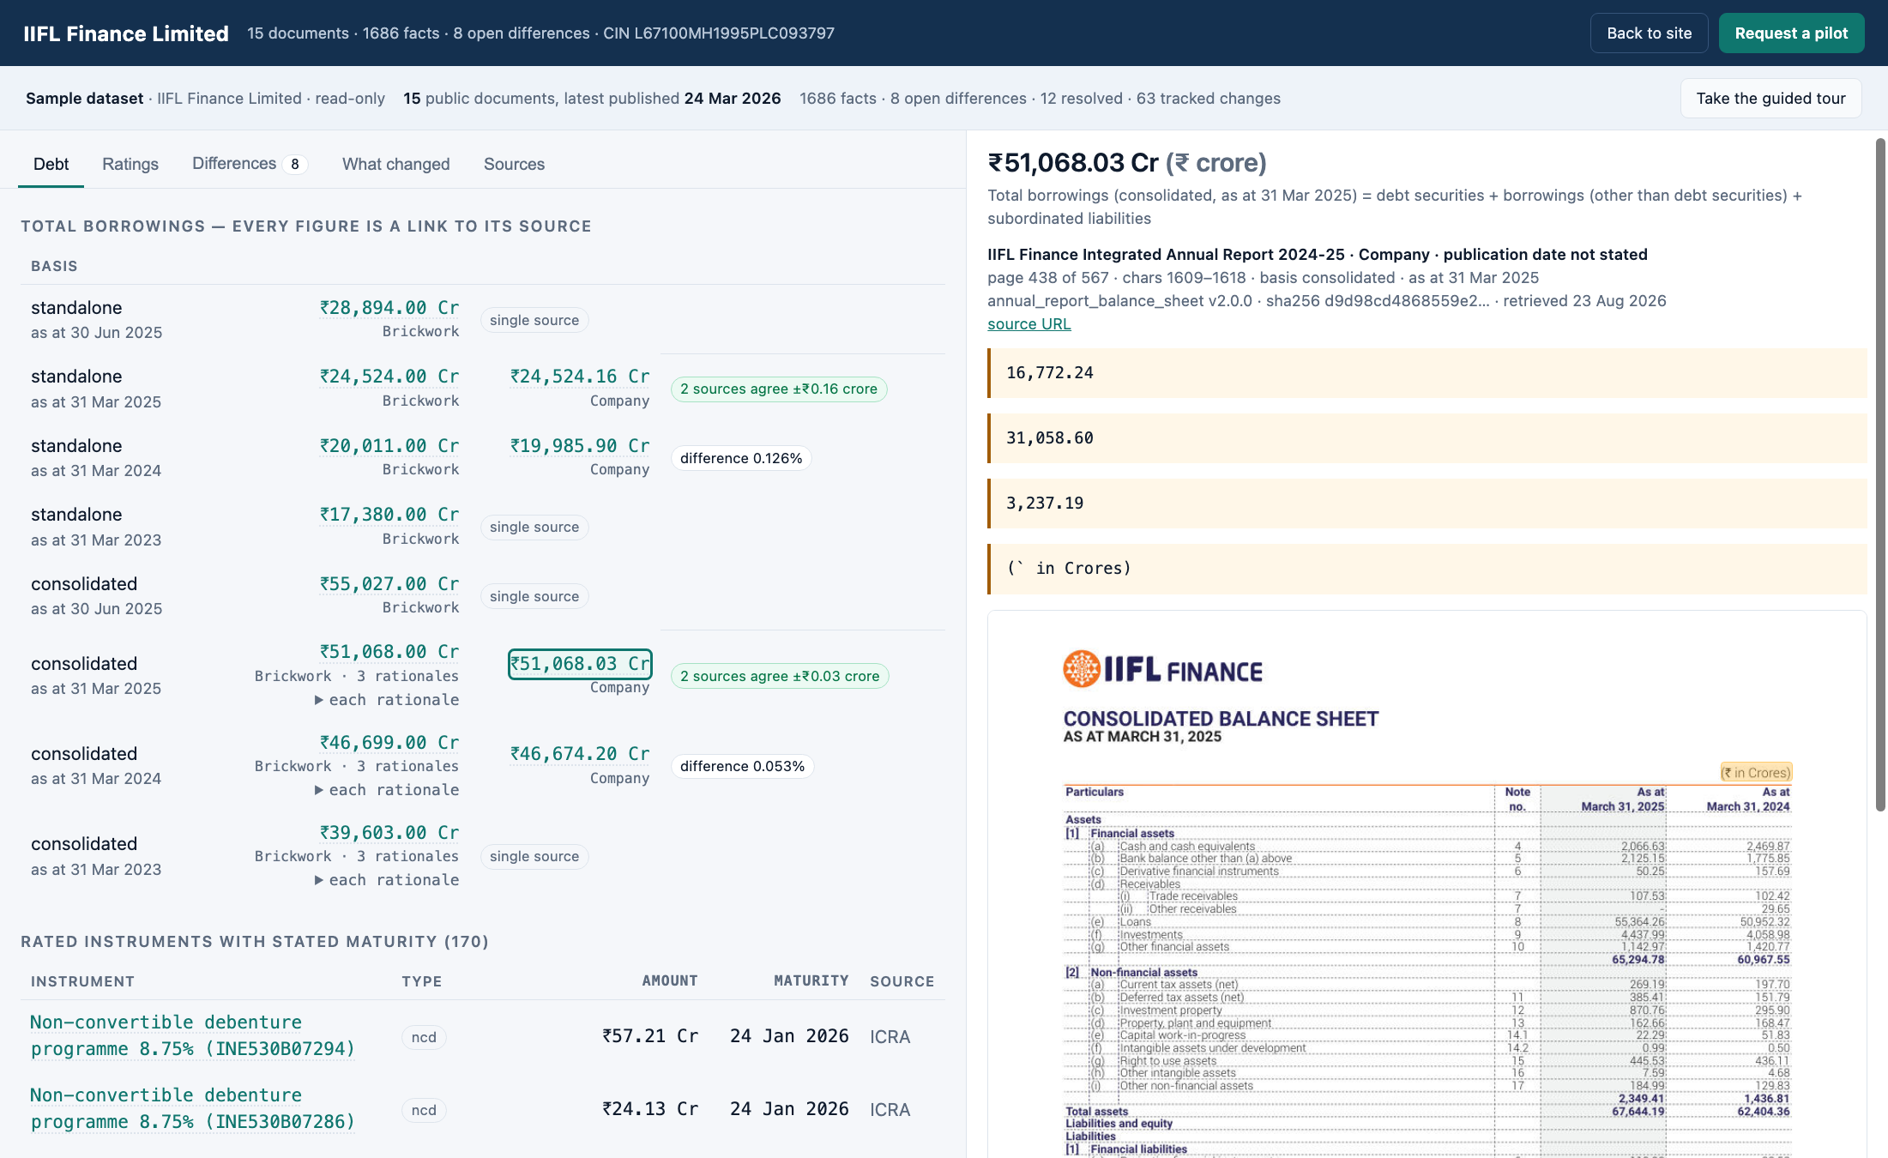Image resolution: width=1888 pixels, height=1158 pixels.
Task: Open ₹20,011.00 Cr Brickwork figure
Action: click(x=389, y=445)
